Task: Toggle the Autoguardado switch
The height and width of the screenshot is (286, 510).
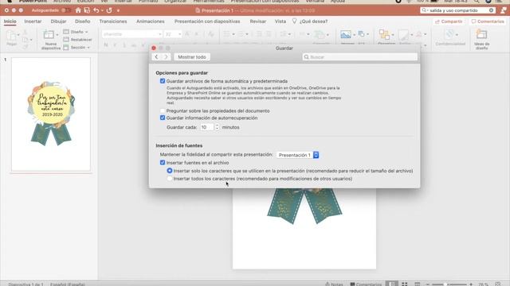Action: tap(66, 10)
